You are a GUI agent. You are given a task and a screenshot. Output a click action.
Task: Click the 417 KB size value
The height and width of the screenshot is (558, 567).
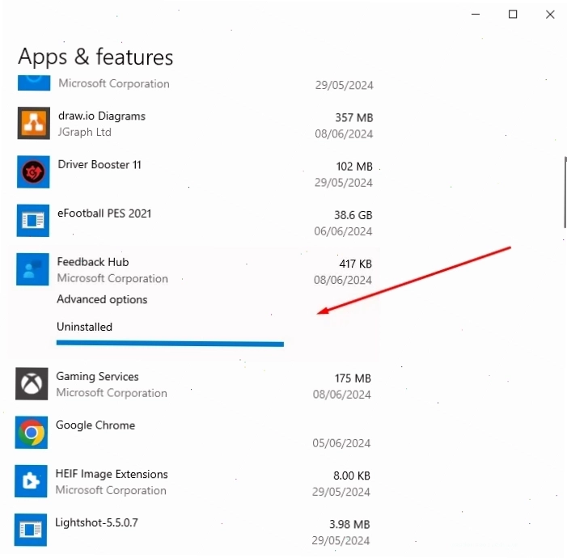click(x=355, y=264)
